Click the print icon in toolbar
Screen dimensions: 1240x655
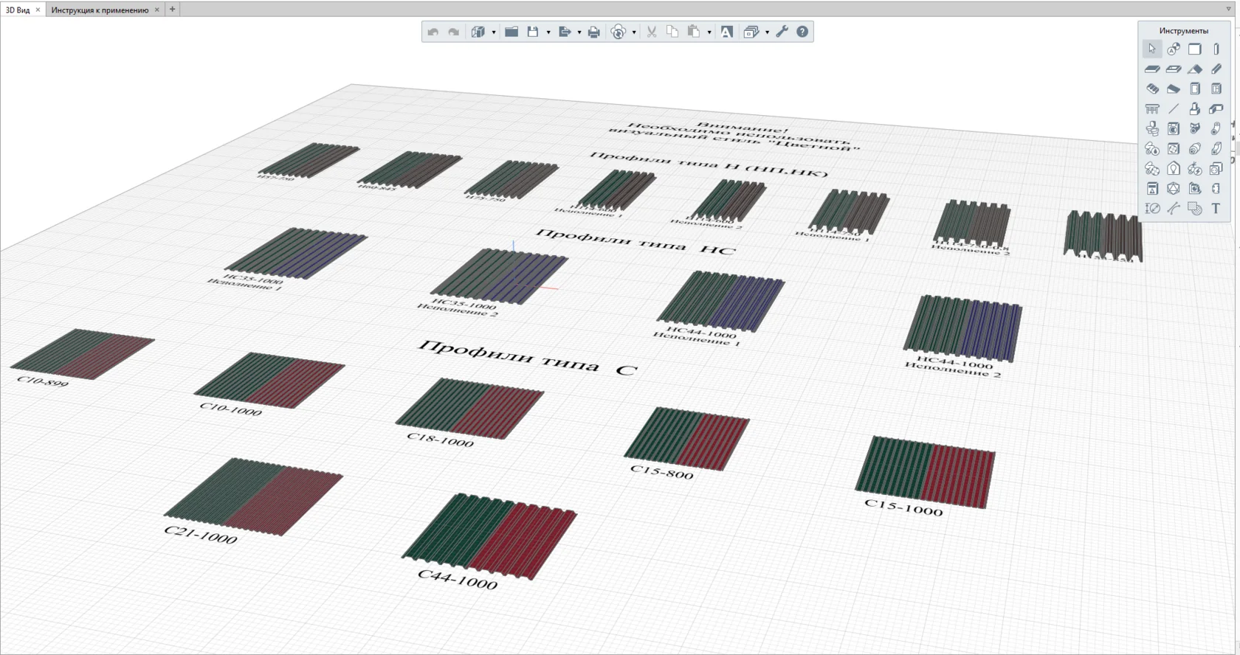[x=594, y=32]
